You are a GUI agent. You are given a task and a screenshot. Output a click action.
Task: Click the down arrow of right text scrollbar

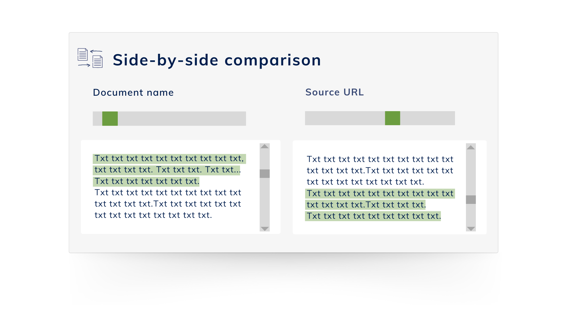(x=471, y=229)
